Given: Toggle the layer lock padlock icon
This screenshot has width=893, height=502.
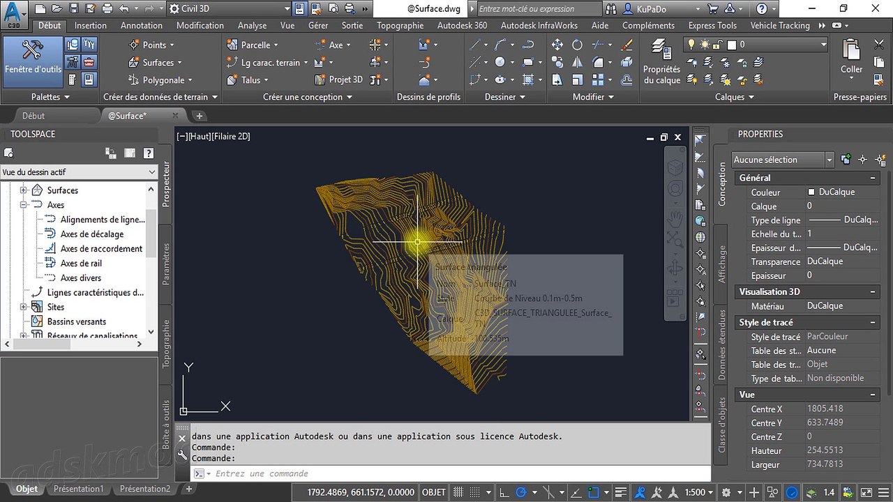Looking at the screenshot, I should 718,45.
